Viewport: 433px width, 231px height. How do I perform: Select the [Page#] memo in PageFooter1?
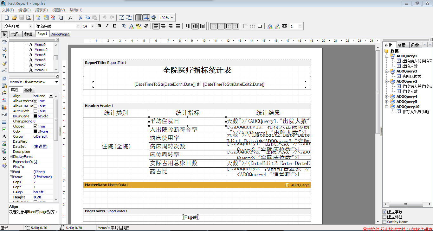(190, 217)
